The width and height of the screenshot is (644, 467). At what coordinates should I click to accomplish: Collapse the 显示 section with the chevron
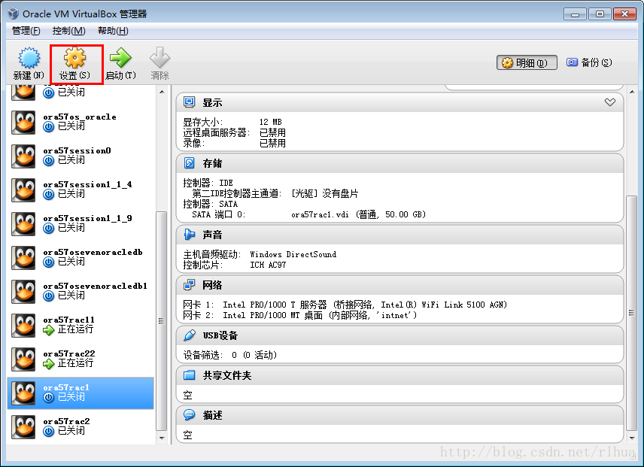click(610, 102)
